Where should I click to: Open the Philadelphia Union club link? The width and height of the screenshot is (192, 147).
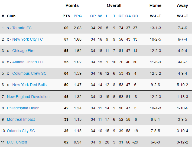coord(23,108)
